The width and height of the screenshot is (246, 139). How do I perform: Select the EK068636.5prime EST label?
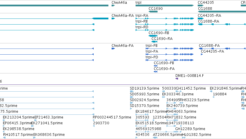click(x=49, y=135)
